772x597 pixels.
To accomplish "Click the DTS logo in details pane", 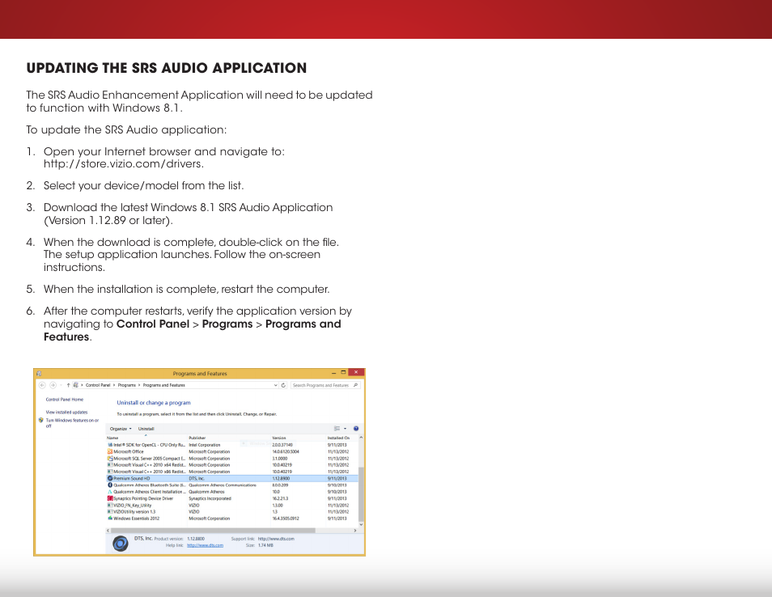I will (121, 544).
